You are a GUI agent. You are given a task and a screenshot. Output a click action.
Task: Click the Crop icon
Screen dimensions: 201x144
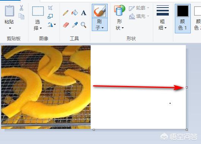coord(50,8)
